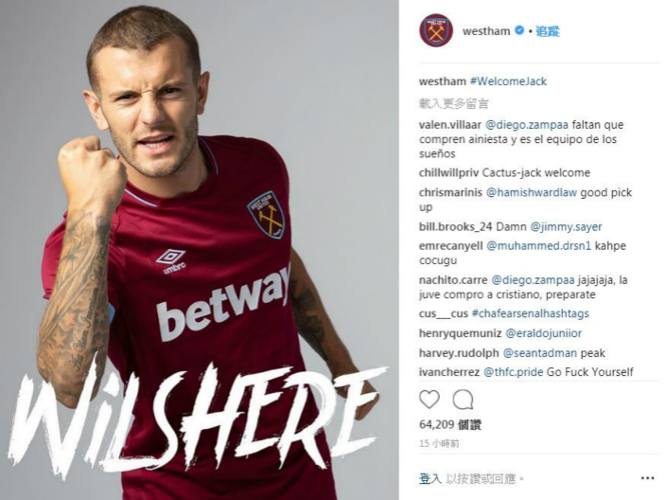Click the comment speech bubble icon

coord(463,400)
